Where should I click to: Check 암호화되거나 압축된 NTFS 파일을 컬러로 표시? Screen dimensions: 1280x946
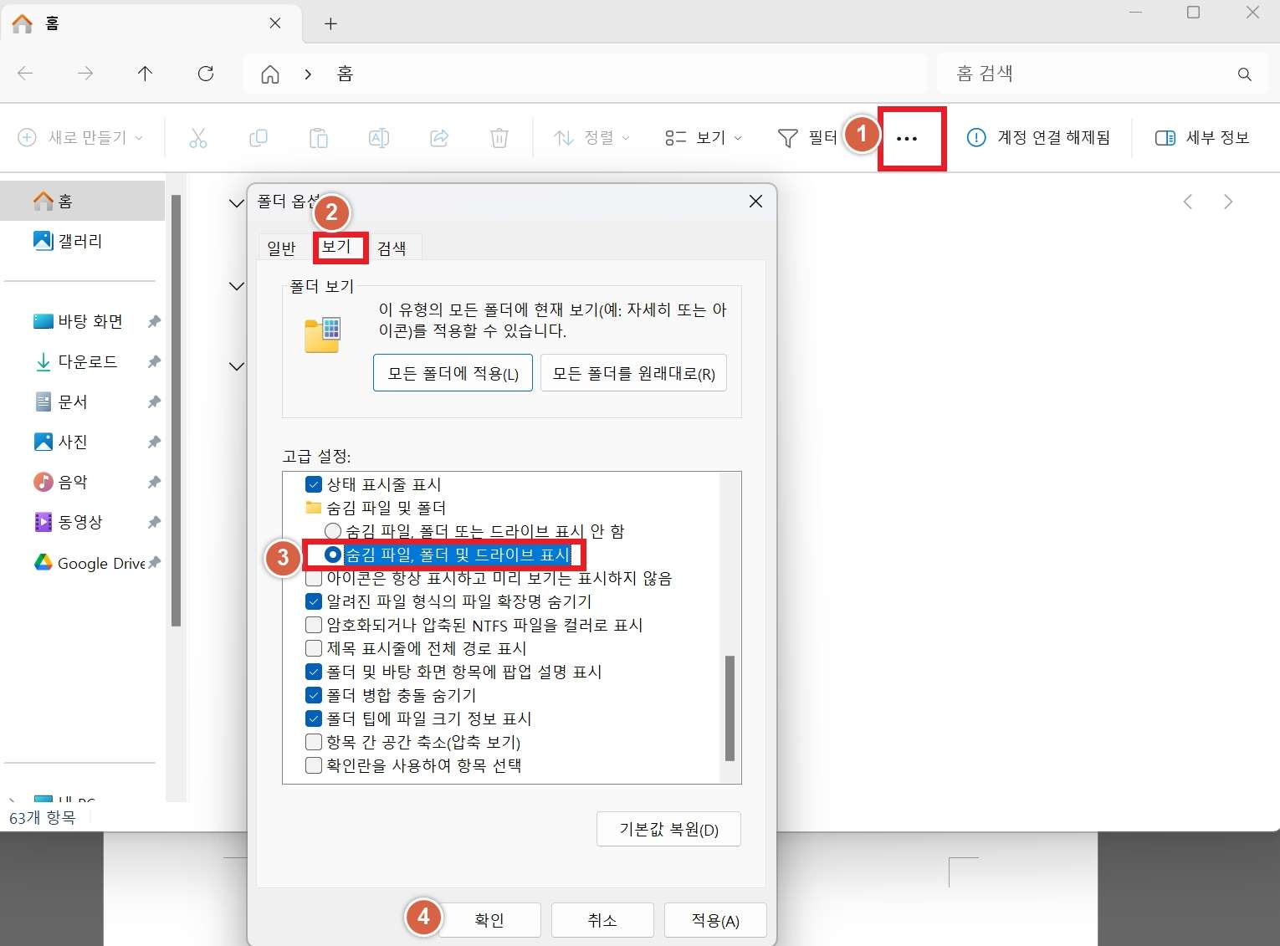pyautogui.click(x=314, y=625)
